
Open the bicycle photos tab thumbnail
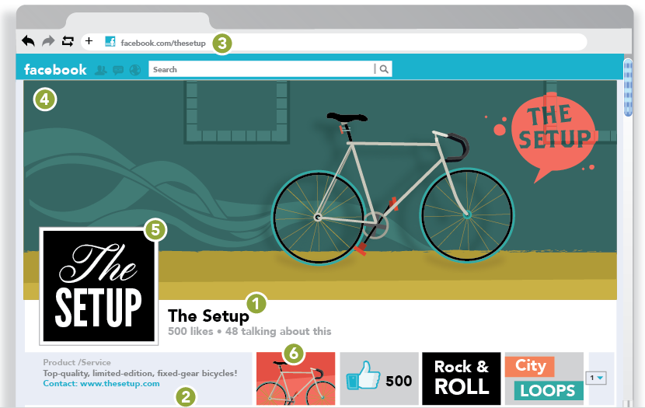pos(296,378)
